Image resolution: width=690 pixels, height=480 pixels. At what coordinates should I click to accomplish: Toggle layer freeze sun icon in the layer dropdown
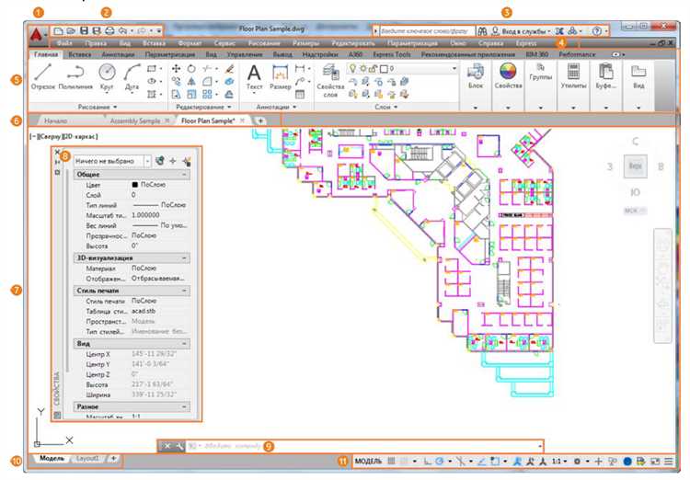(362, 69)
